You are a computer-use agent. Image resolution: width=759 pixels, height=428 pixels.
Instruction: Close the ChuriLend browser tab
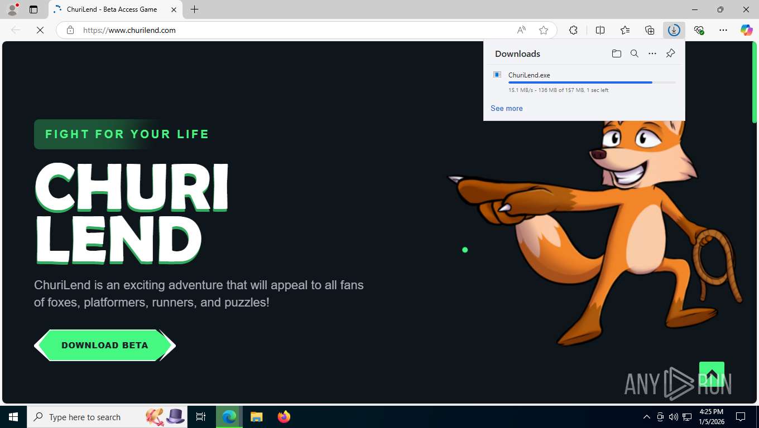(x=174, y=9)
